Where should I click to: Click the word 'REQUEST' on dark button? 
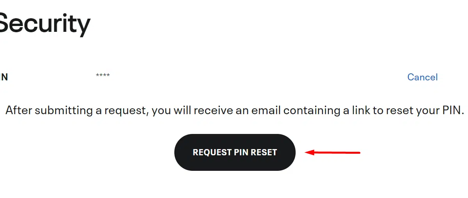(x=212, y=153)
